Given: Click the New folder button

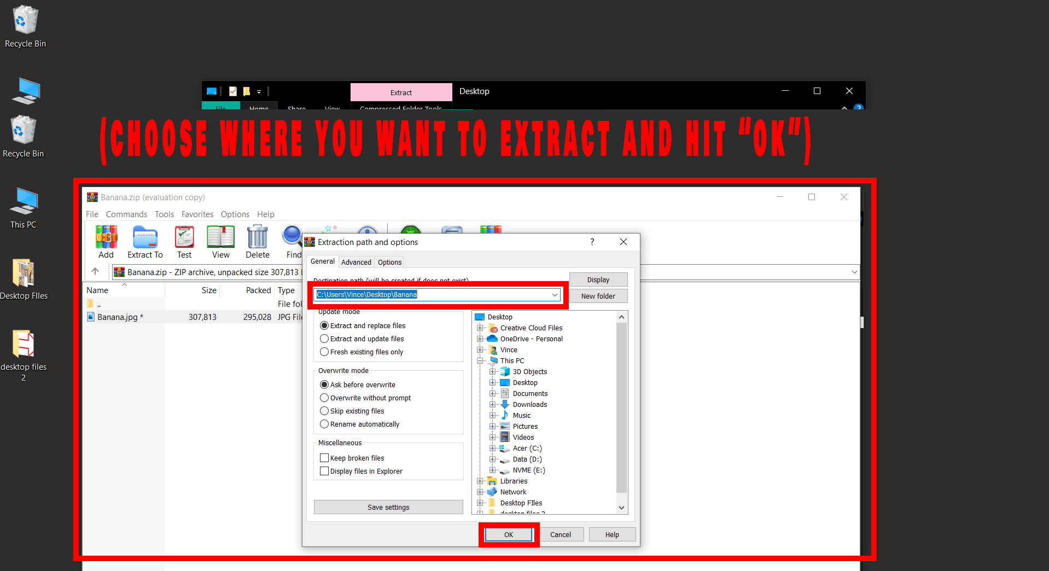Looking at the screenshot, I should point(598,296).
